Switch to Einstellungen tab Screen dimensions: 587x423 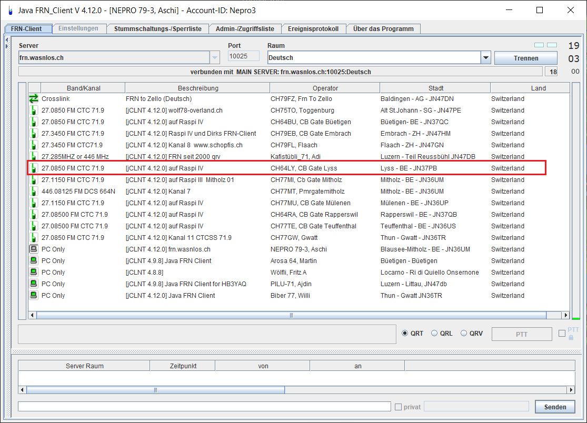pos(78,28)
